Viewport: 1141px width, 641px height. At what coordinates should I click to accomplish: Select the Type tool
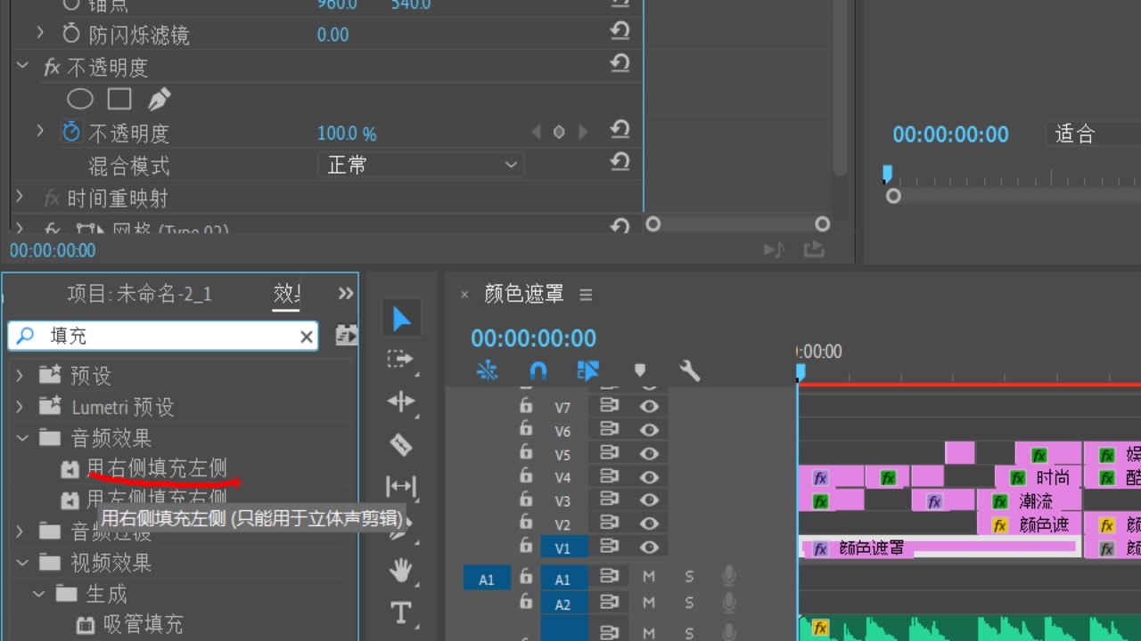(400, 613)
